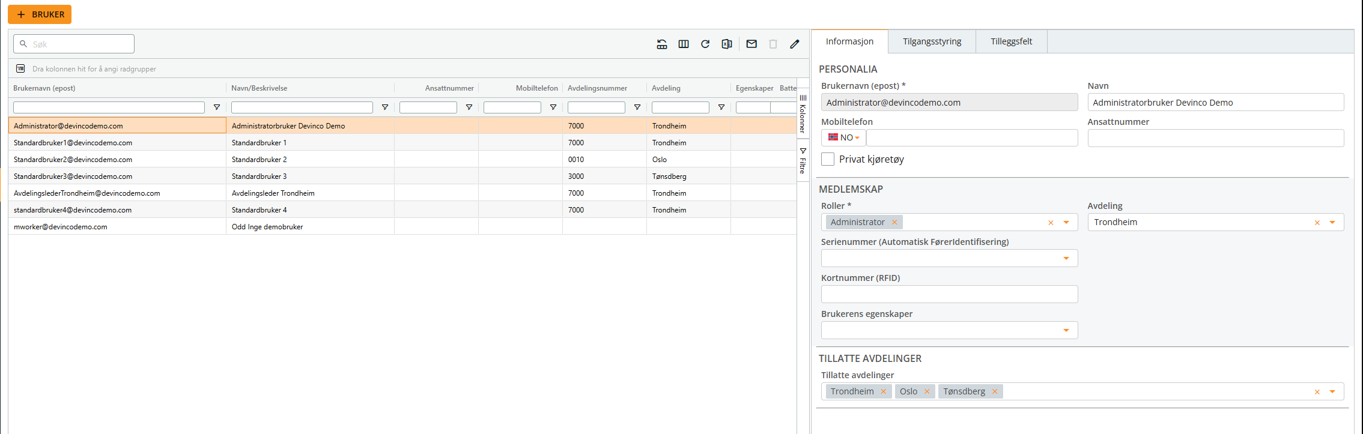Open filter menu for Ansattnummer column

point(469,107)
